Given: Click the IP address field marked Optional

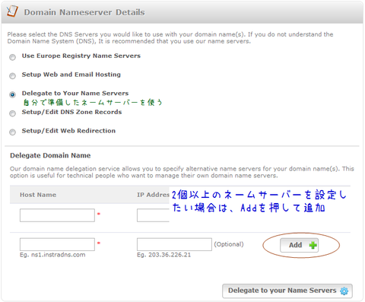Looking at the screenshot, I should (x=174, y=244).
